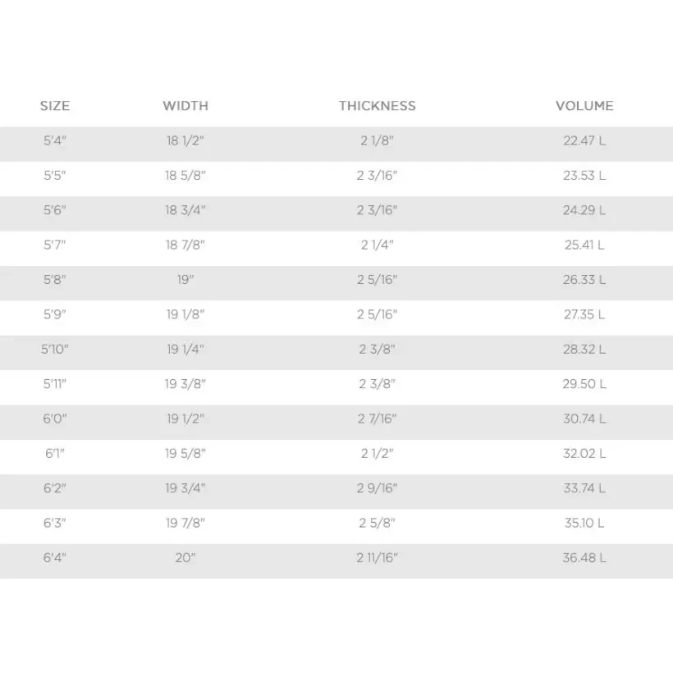The height and width of the screenshot is (673, 673).
Task: Select the 22.47 L volume value
Action: 584,140
